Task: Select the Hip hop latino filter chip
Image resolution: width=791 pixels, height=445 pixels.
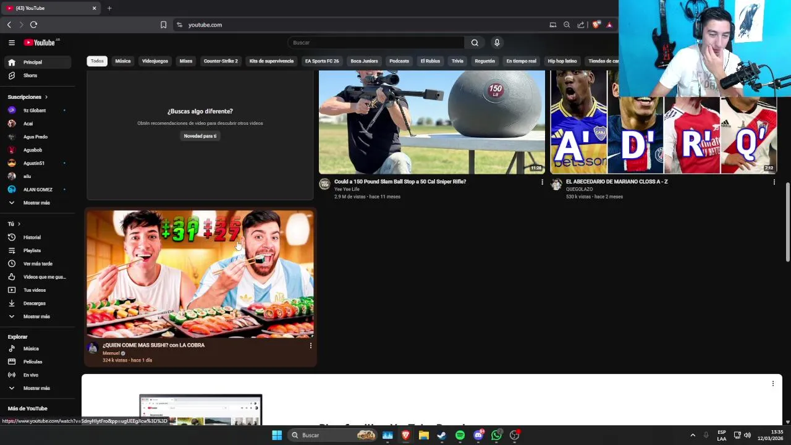Action: pyautogui.click(x=562, y=61)
